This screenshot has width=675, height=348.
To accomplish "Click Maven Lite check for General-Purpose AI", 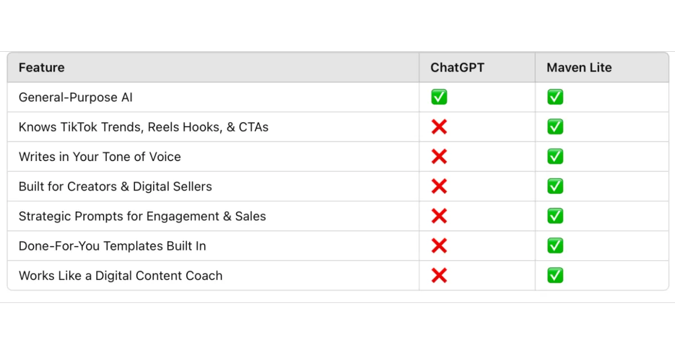I will (555, 97).
